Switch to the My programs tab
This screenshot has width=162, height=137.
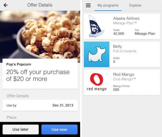[x=108, y=5]
